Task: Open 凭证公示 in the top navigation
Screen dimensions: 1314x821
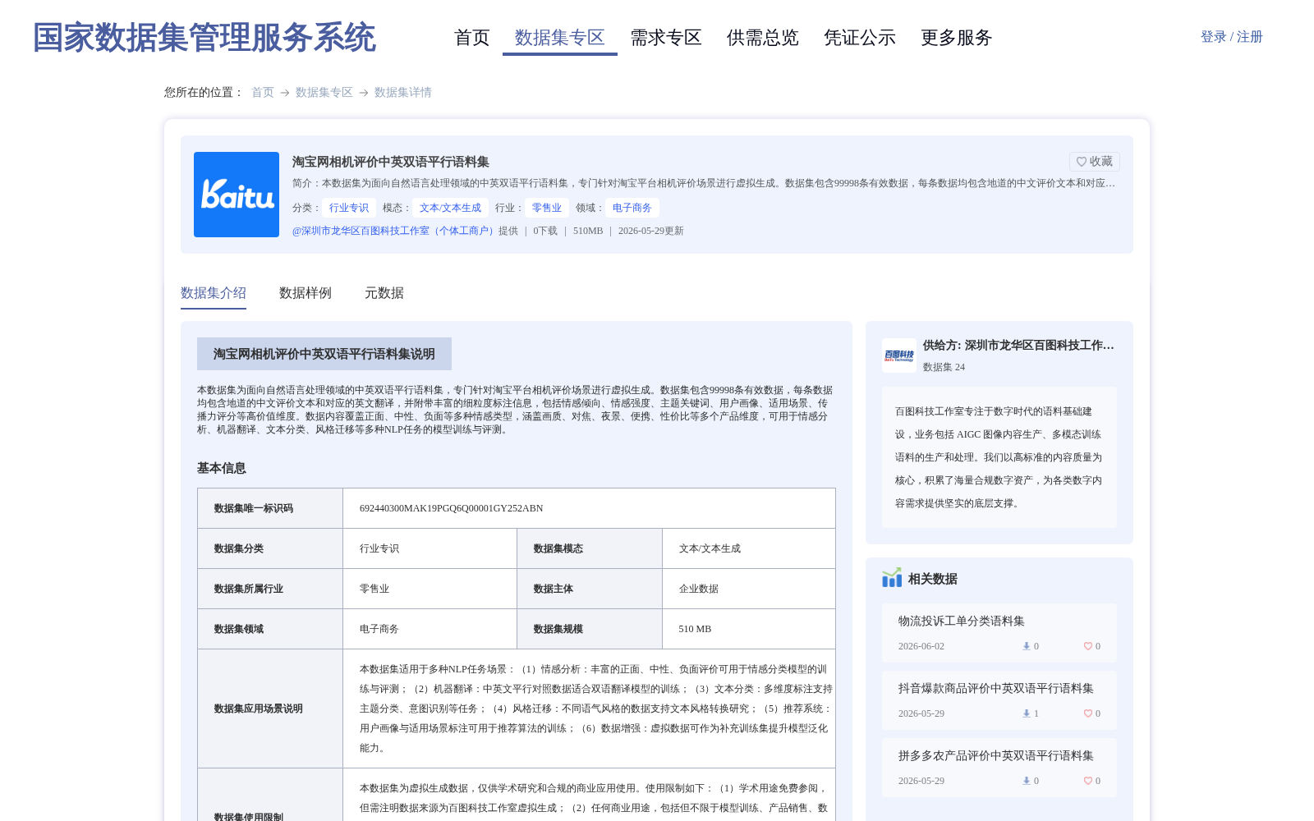Action: pyautogui.click(x=860, y=38)
